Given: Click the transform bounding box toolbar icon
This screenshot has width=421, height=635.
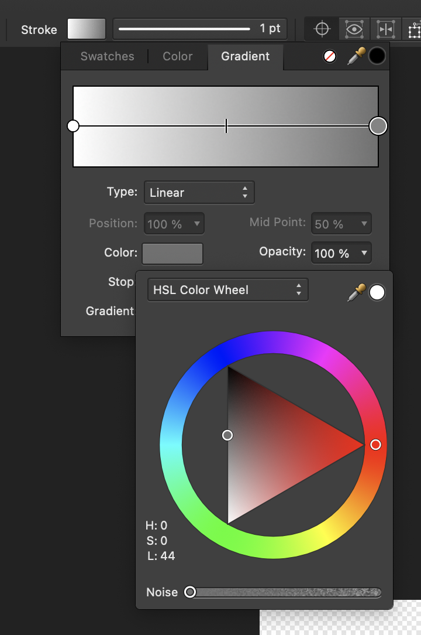Looking at the screenshot, I should click(414, 28).
